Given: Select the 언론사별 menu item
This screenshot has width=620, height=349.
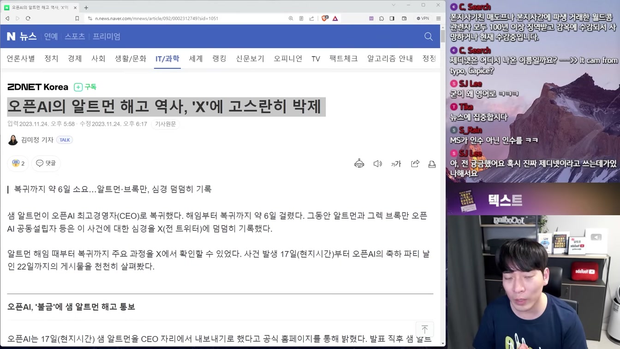Looking at the screenshot, I should coord(21,59).
